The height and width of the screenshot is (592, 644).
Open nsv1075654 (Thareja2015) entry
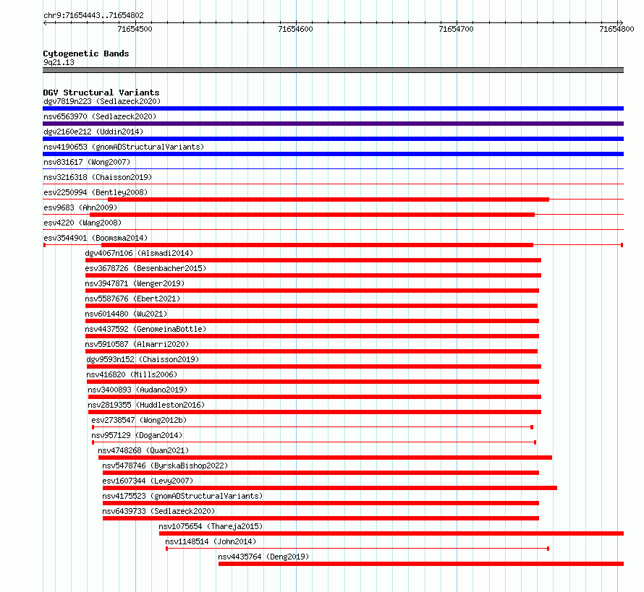pyautogui.click(x=211, y=526)
